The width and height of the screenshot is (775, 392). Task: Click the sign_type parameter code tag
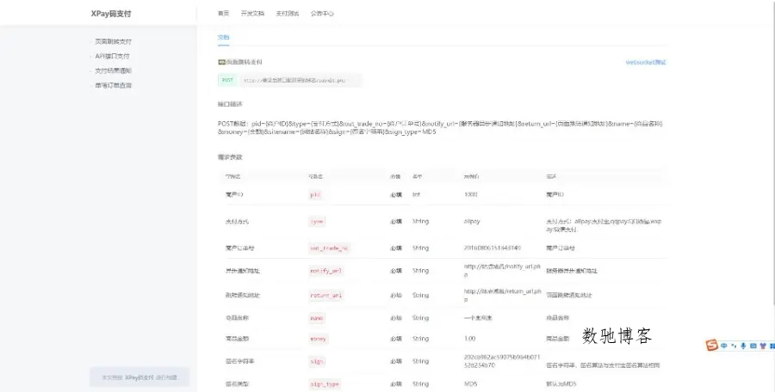coord(325,384)
